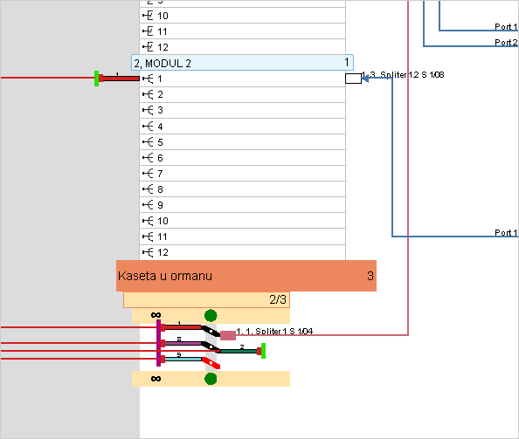Click the 'Port 1' label above Port 2
The image size is (519, 439).
tap(506, 26)
